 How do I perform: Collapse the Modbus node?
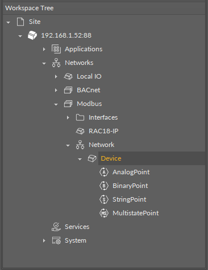pos(56,104)
